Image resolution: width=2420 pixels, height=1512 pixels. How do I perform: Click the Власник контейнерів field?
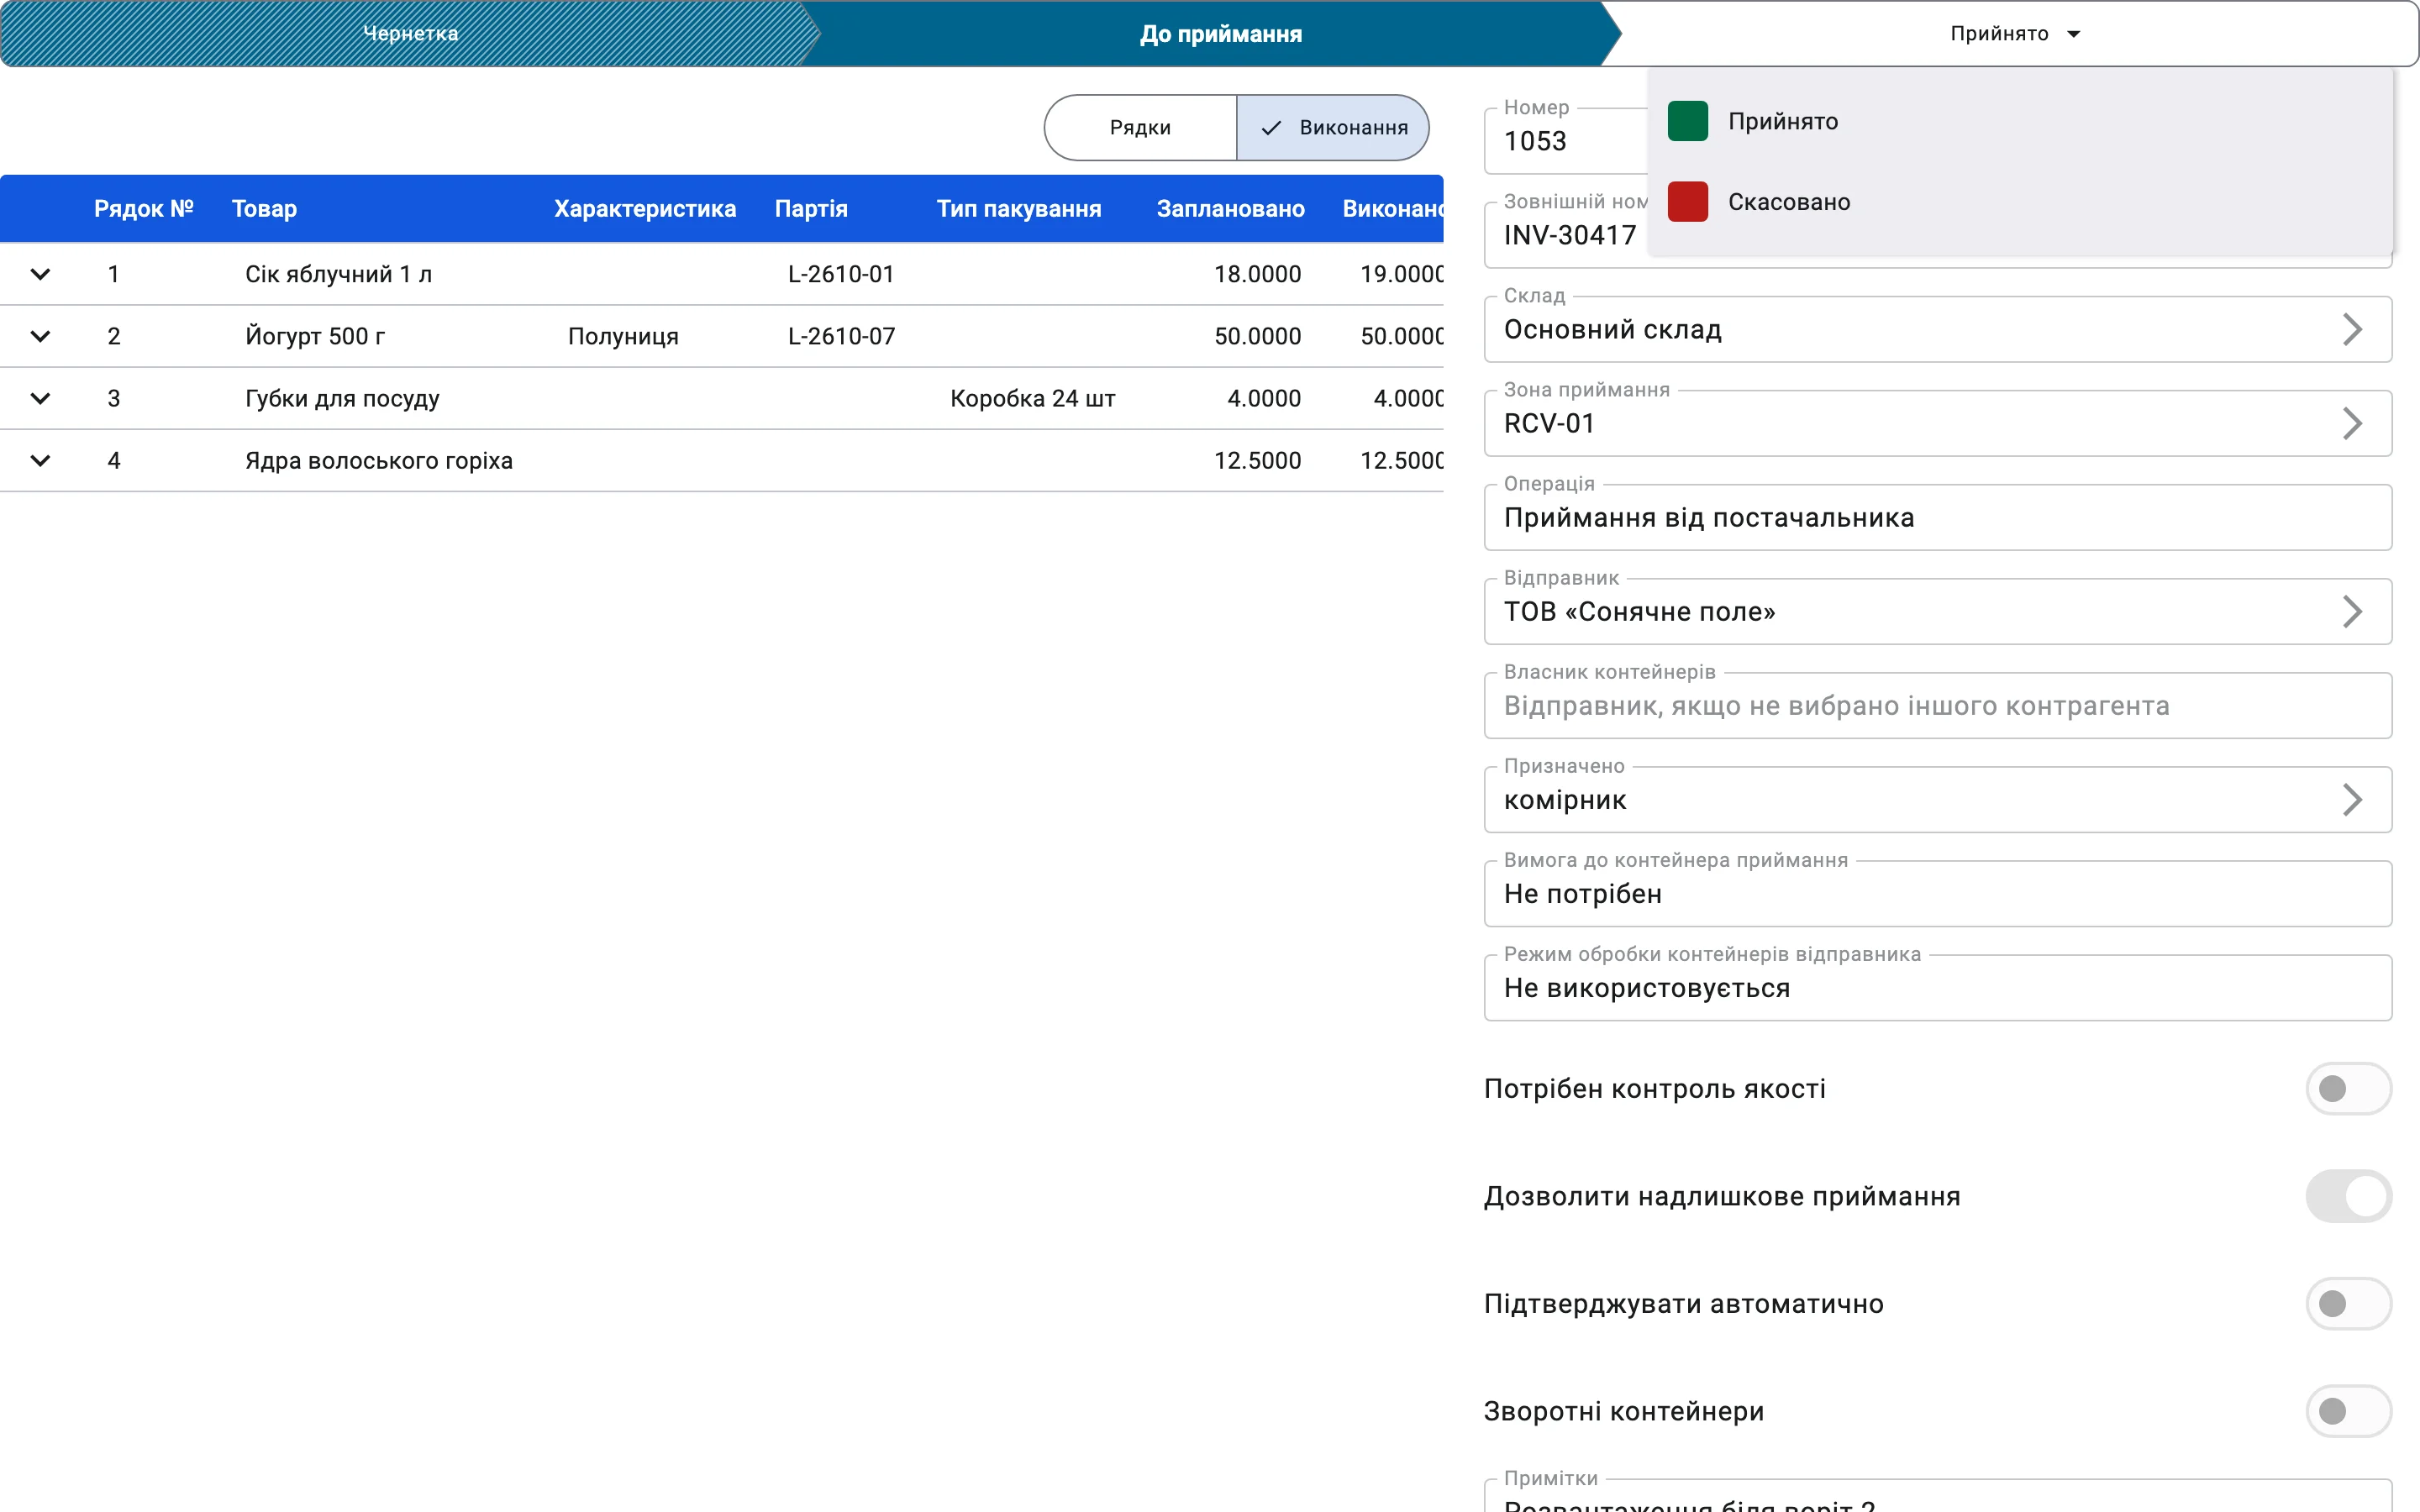point(1938,705)
